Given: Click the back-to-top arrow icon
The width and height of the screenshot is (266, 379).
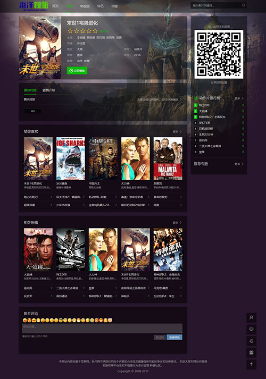Looking at the screenshot, I should pos(251,364).
